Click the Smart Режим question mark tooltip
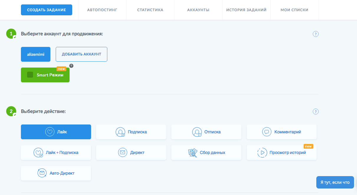The width and height of the screenshot is (357, 195). point(71,65)
